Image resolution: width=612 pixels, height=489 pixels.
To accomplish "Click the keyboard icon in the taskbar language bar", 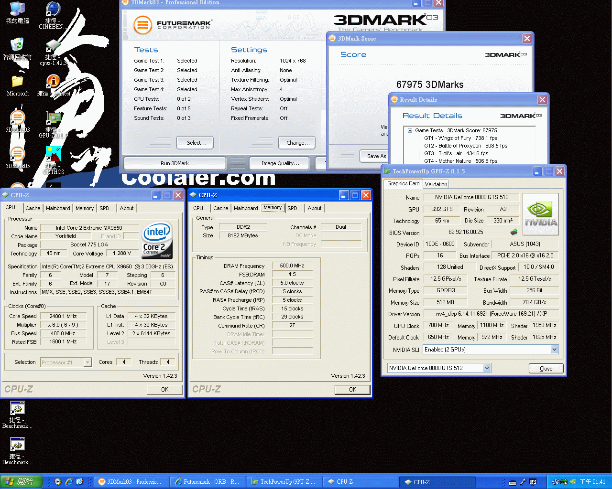I will [513, 482].
